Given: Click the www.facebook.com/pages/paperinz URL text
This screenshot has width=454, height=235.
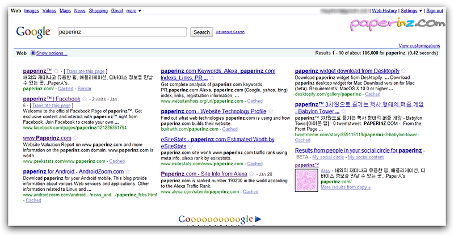Looking at the screenshot, I should tap(75, 128).
